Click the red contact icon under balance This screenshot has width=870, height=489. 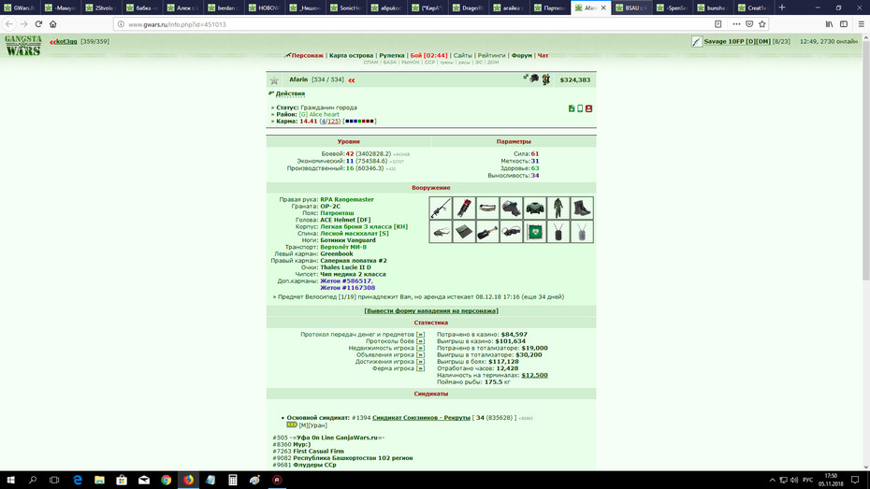pos(588,108)
